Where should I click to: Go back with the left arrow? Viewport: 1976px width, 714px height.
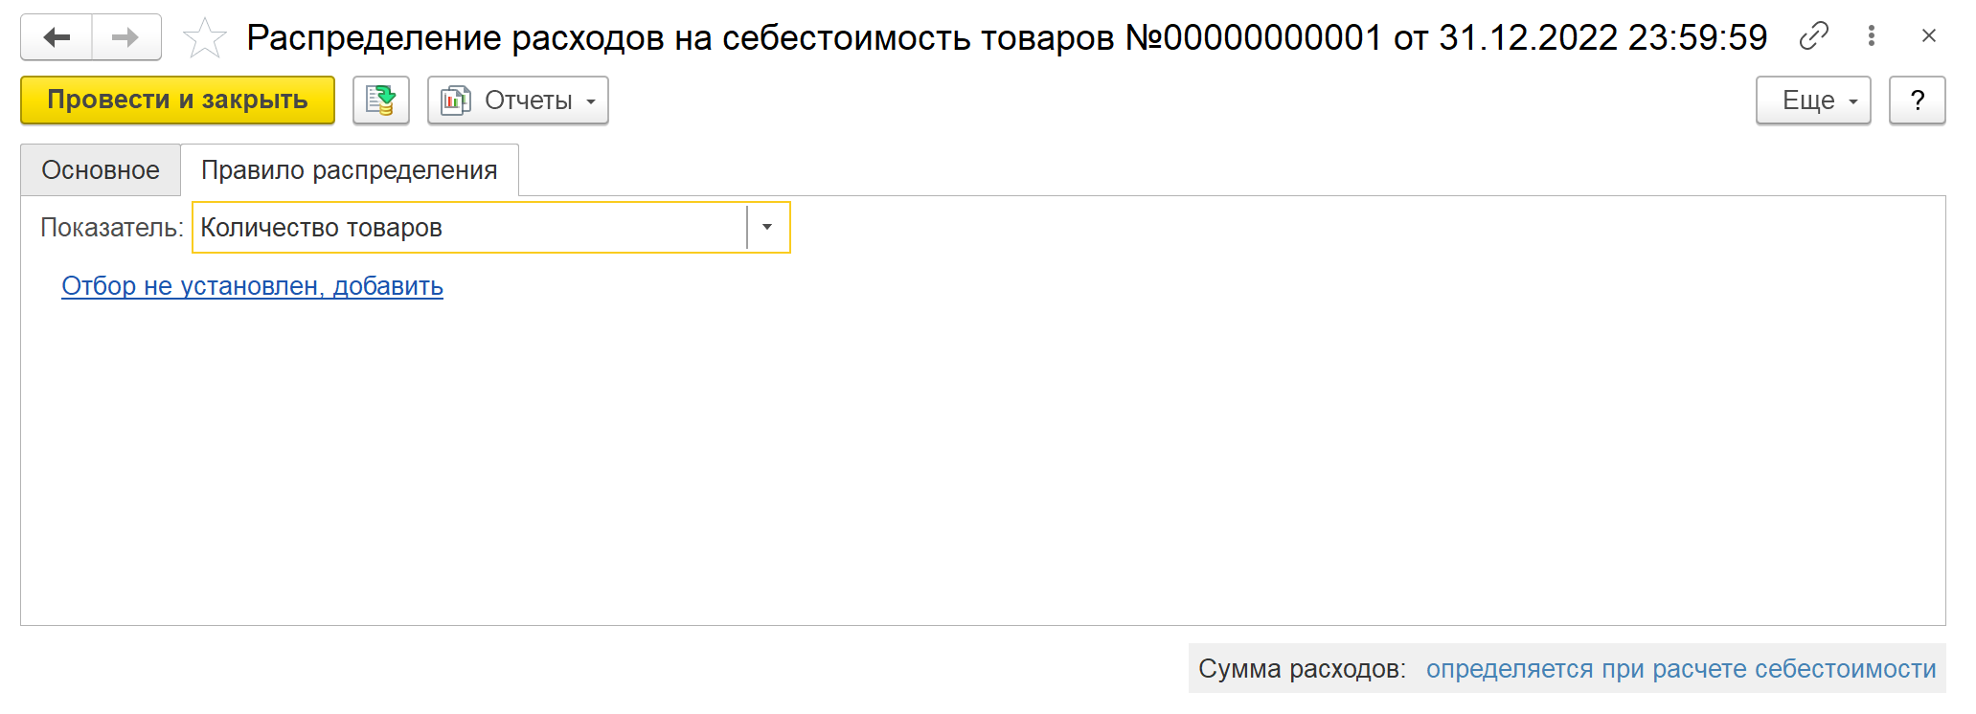pyautogui.click(x=57, y=37)
